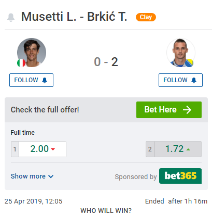Image resolution: width=212 pixels, height=216 pixels.
Task: Click the 0 - 2 match score
Action: 106,62
